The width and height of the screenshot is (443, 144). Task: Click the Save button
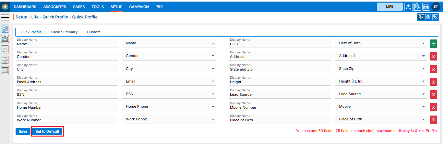[23, 131]
